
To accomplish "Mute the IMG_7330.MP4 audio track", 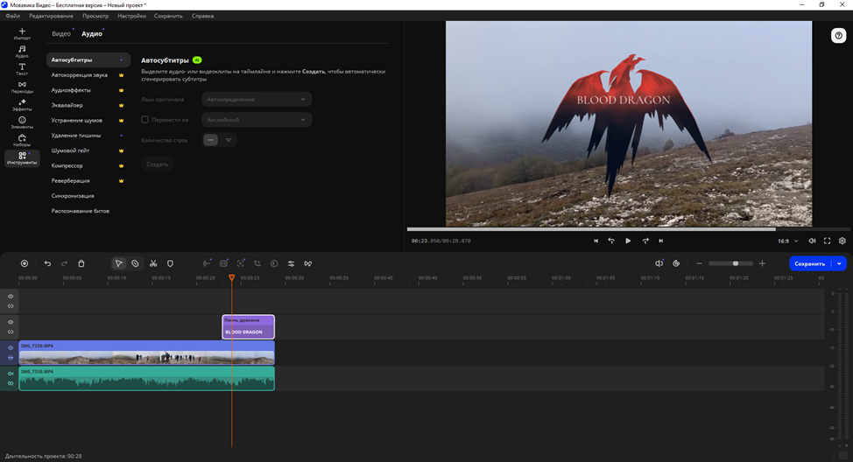I will pyautogui.click(x=11, y=374).
